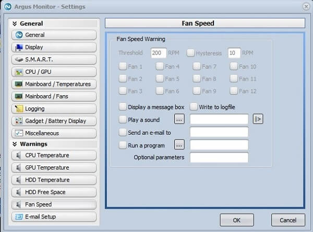
Task: Click the e-mail address input field
Action: [x=219, y=132]
